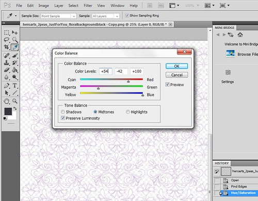This screenshot has width=258, height=201.
Task: Open the Image menu
Action: tap(43, 6)
